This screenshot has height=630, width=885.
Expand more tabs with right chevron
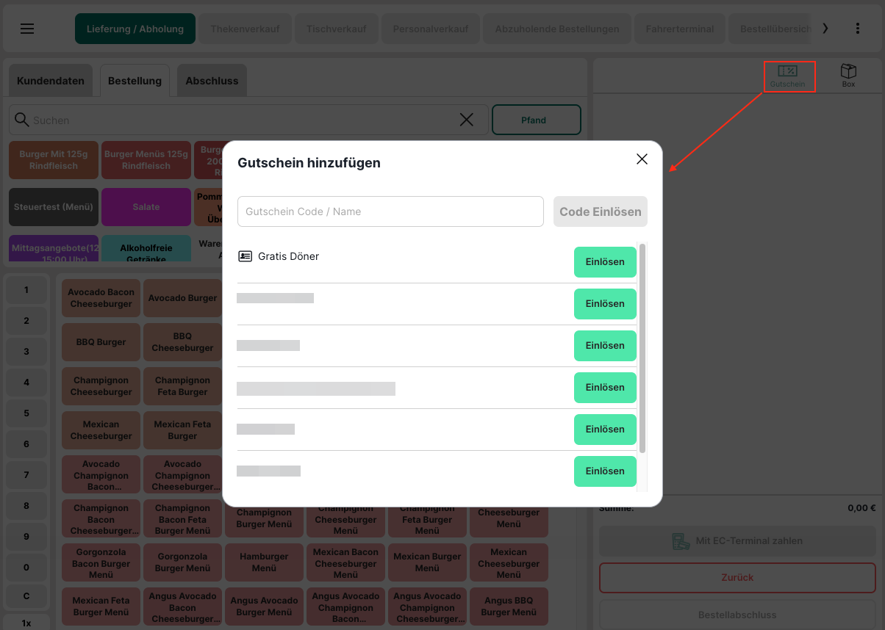point(825,29)
